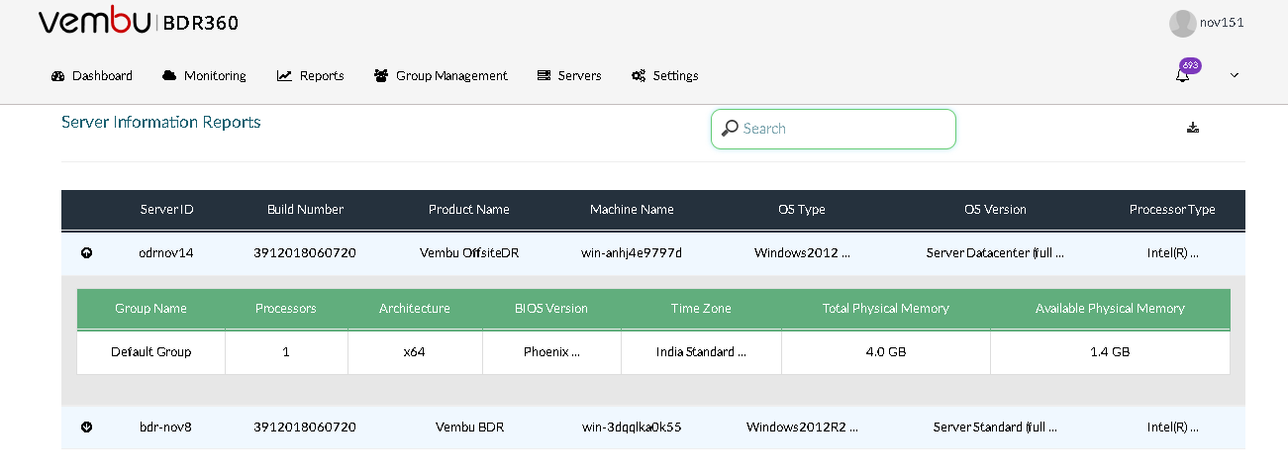Screen dimensions: 1288x476
Task: Expand the bdr-nov8 server row
Action: click(x=86, y=428)
